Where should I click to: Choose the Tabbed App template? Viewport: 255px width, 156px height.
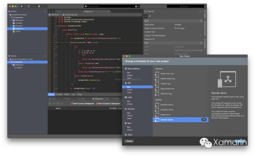[163, 84]
